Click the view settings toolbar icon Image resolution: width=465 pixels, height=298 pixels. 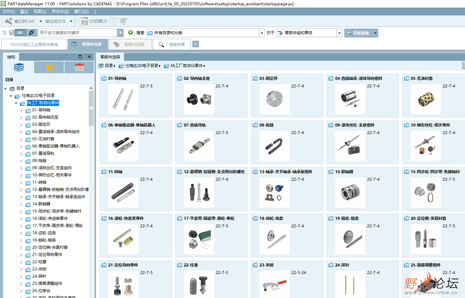(x=123, y=21)
